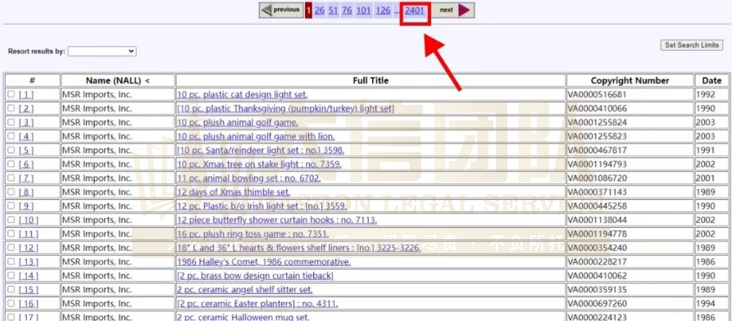Click MSR Imports, Inc. name in row 1
This screenshot has height=321, width=732.
[x=97, y=95]
